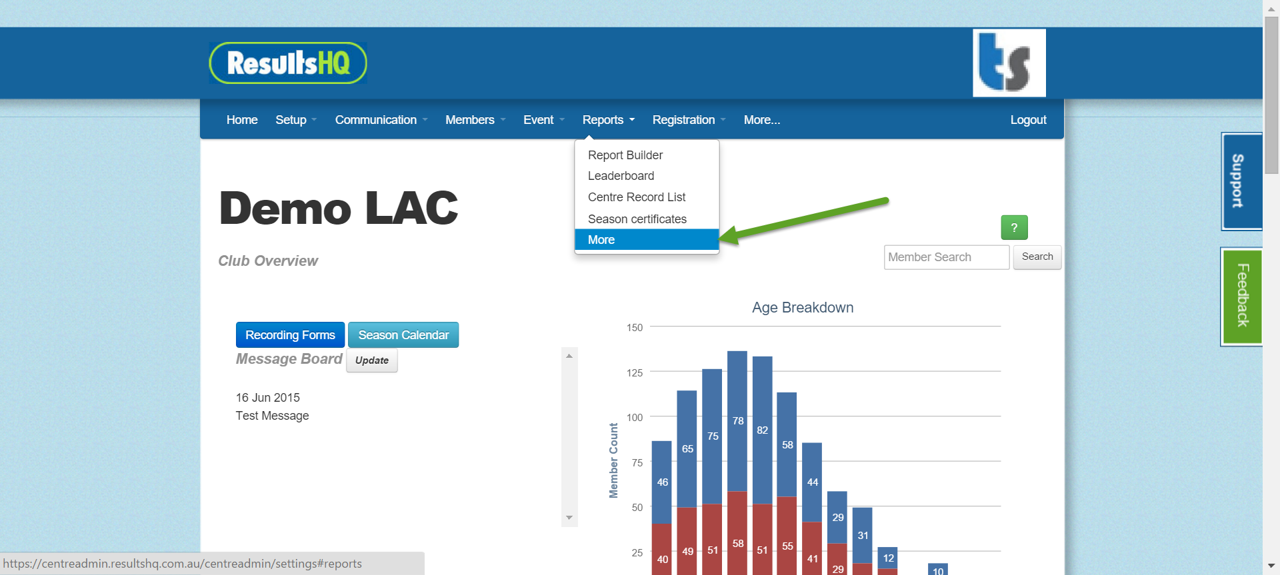Focus the Member Search input field
The image size is (1280, 575).
click(x=947, y=257)
